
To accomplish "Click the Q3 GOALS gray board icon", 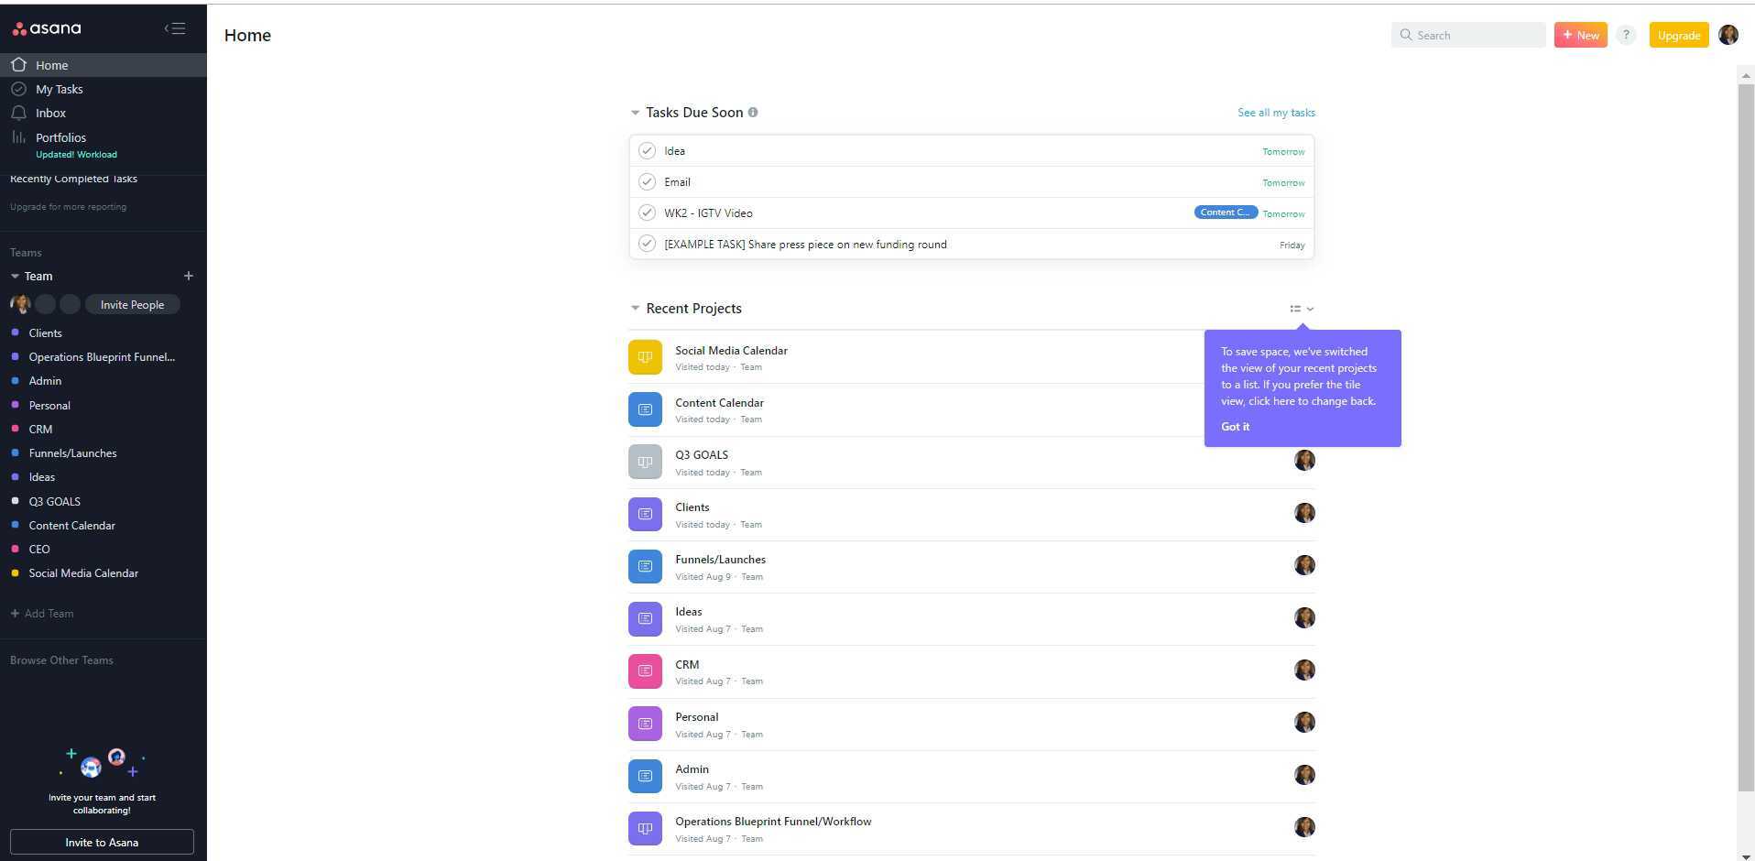I will [x=645, y=462].
